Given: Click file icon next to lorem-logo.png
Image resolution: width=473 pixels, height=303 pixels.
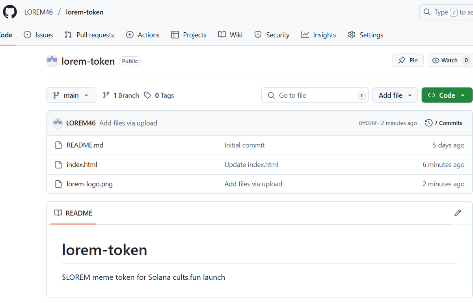Looking at the screenshot, I should pyautogui.click(x=58, y=184).
